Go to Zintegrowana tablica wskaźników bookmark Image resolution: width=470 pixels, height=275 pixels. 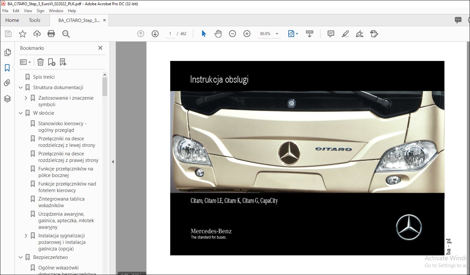61,202
